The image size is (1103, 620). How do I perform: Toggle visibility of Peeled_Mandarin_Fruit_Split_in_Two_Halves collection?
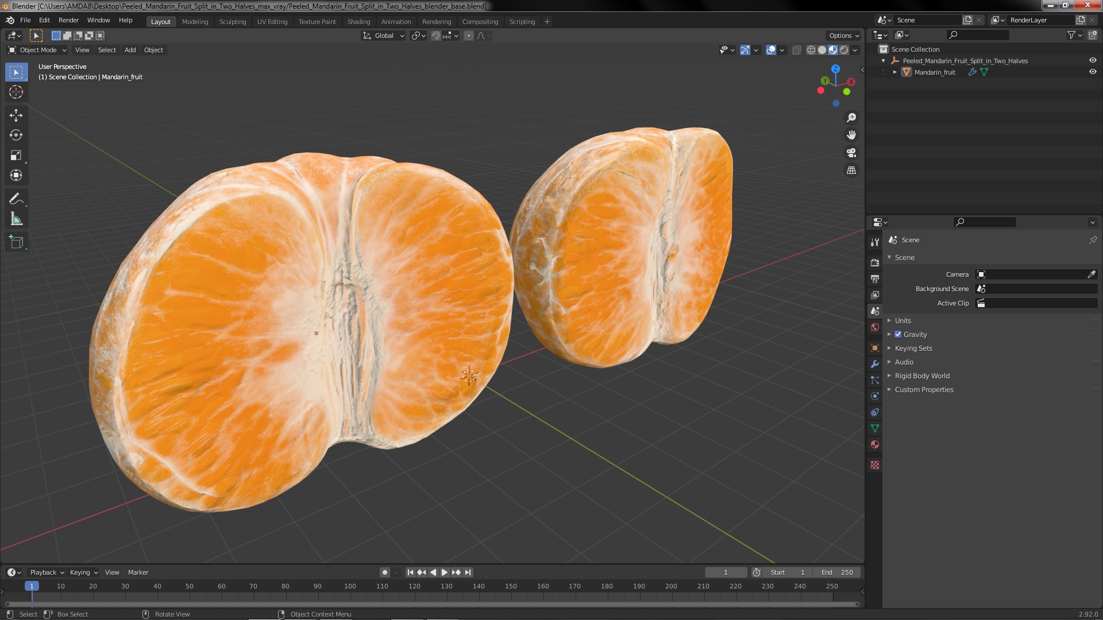tap(1093, 61)
